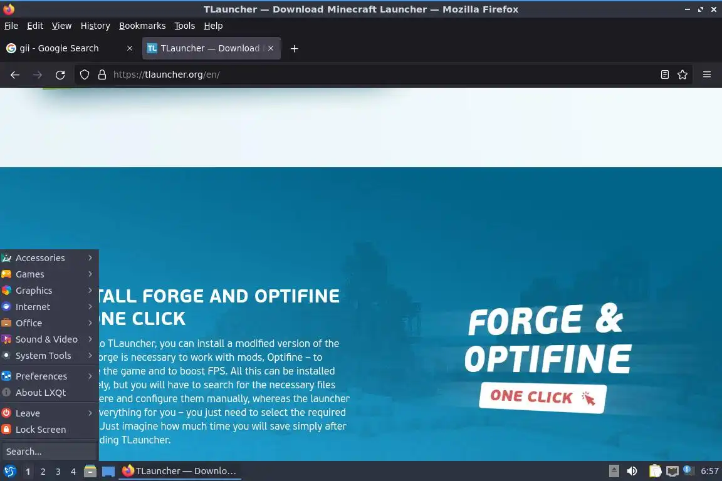View site security padlock info
Screen dimensions: 722x481
[x=102, y=75]
